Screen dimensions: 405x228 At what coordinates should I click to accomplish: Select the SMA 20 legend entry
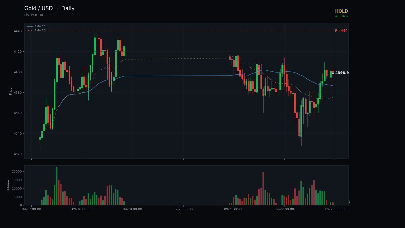[36, 30]
